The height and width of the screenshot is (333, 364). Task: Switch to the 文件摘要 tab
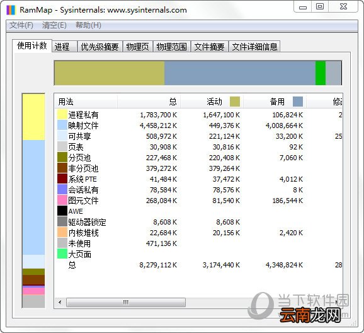click(x=210, y=47)
